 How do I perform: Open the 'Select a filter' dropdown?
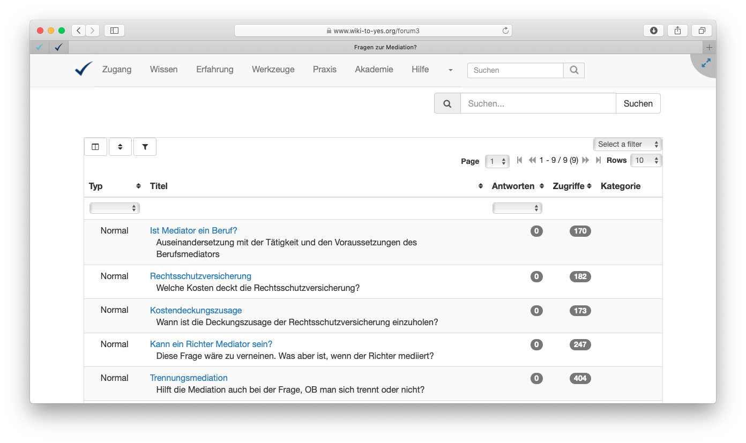tap(628, 144)
